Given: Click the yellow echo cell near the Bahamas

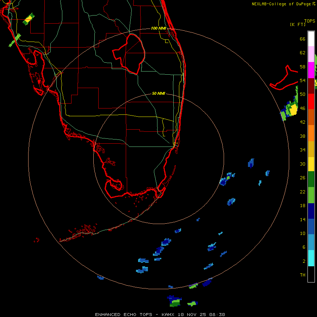Looking at the screenshot, I should pos(293,110).
